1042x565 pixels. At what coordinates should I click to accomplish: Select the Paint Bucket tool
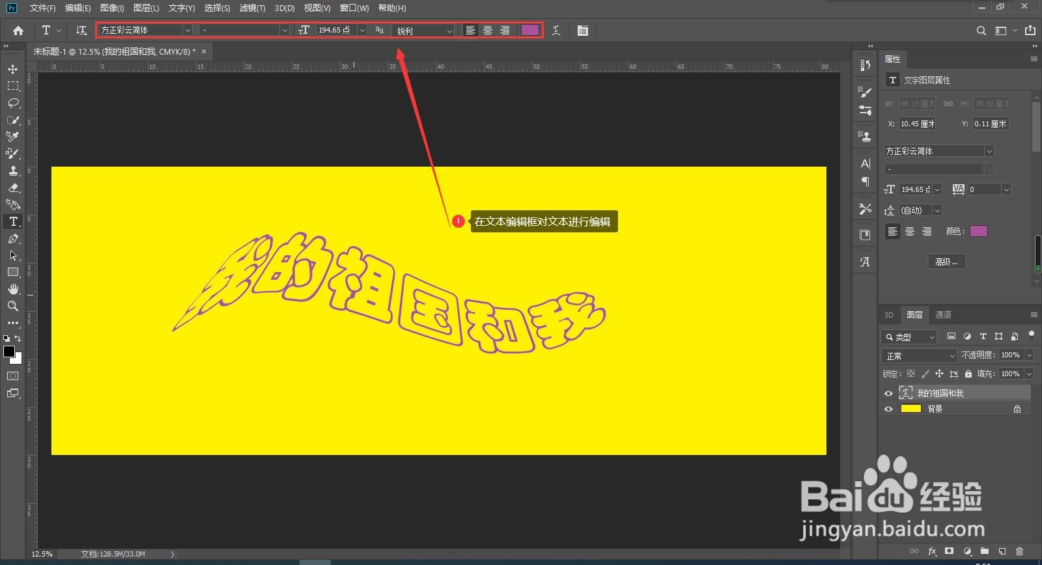coord(13,204)
